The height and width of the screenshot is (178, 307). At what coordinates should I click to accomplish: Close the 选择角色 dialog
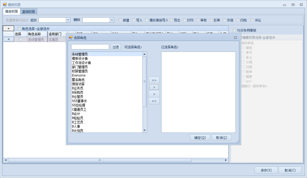(x=235, y=38)
